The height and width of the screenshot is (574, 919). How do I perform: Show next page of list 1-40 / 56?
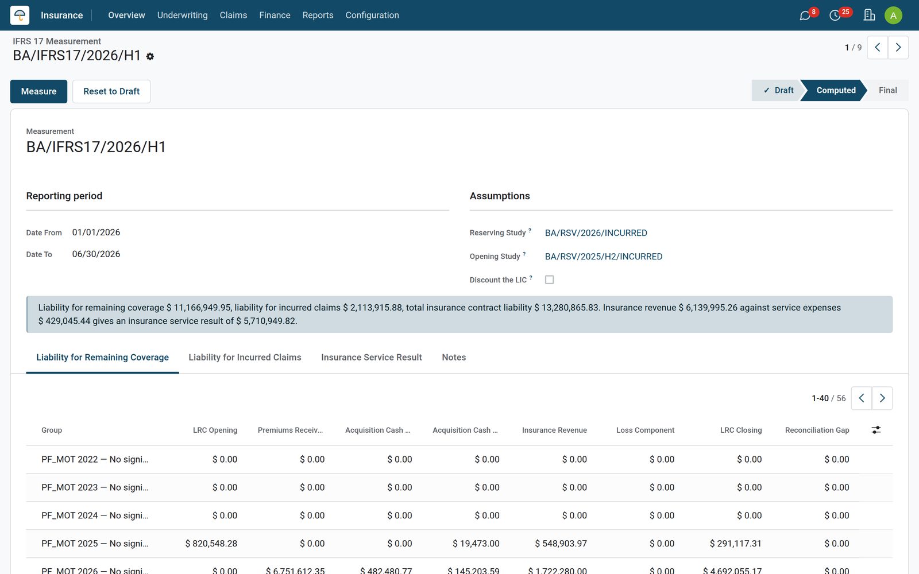[x=882, y=398]
